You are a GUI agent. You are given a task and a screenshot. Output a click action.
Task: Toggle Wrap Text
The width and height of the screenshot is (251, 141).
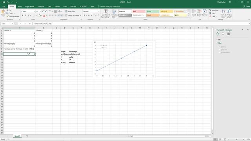(x=70, y=11)
